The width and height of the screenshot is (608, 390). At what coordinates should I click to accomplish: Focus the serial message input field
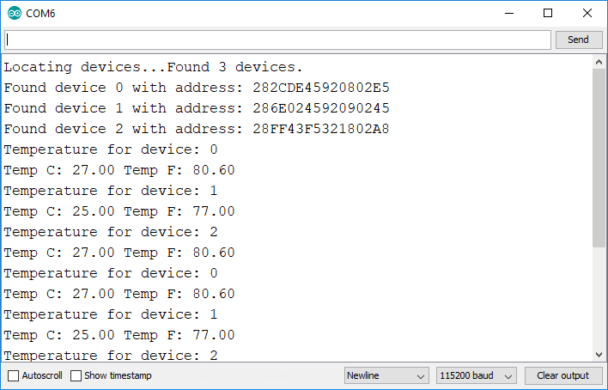pyautogui.click(x=277, y=40)
